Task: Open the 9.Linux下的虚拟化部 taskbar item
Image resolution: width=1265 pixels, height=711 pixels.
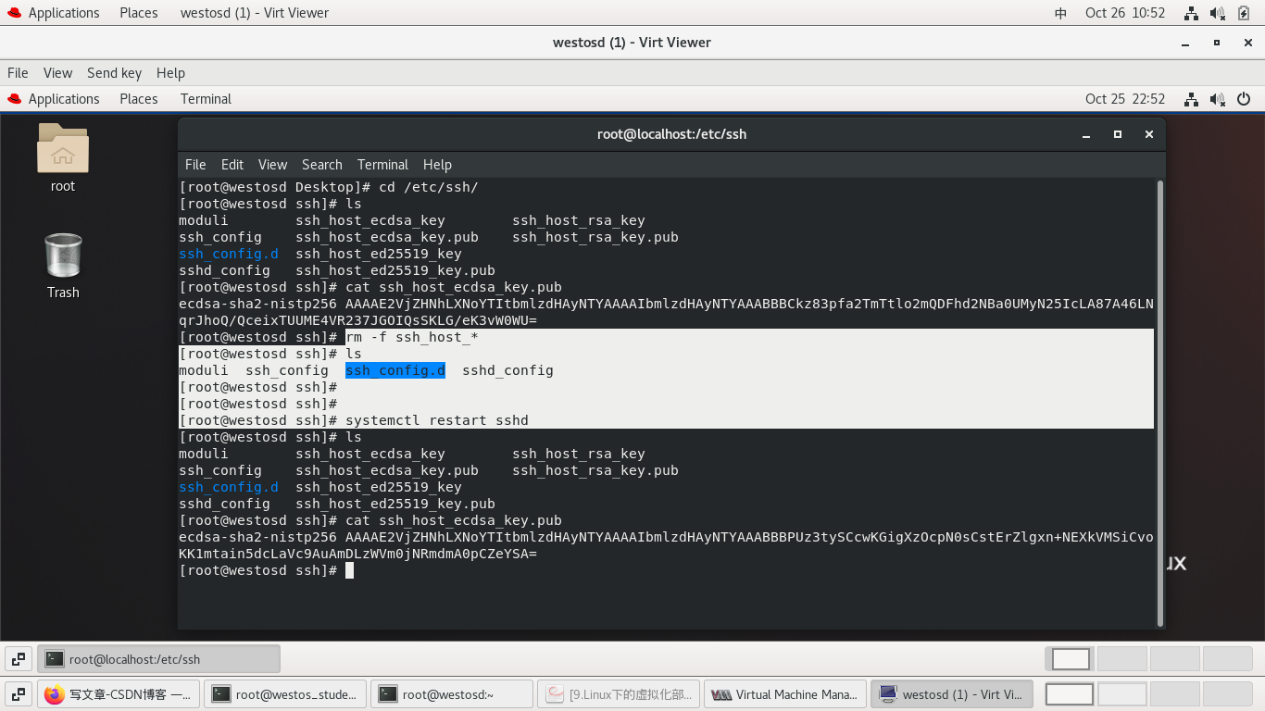Action: pyautogui.click(x=619, y=694)
